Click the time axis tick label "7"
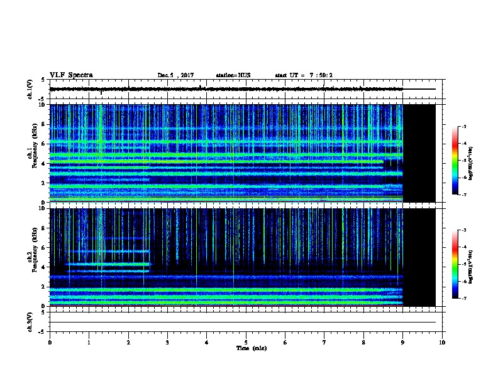This screenshot has width=498, height=384. 324,342
